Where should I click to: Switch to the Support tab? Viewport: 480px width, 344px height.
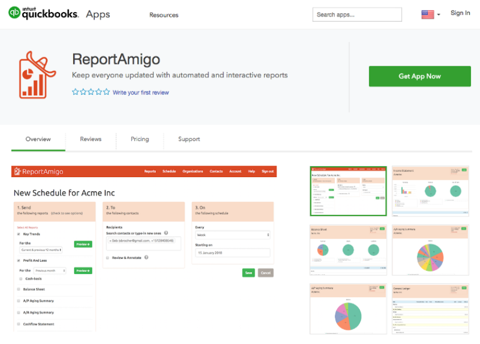[189, 139]
